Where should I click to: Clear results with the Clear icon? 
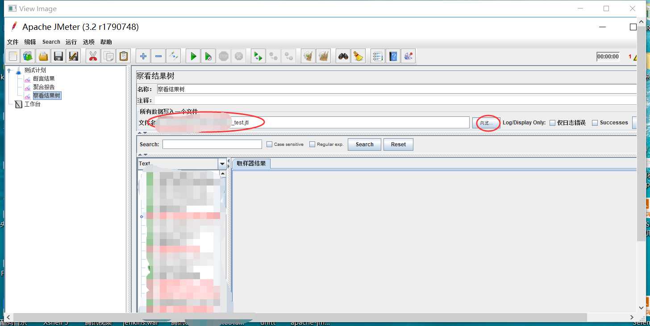point(308,56)
